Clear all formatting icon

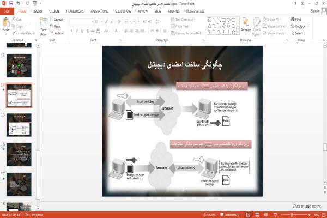tap(119, 22)
